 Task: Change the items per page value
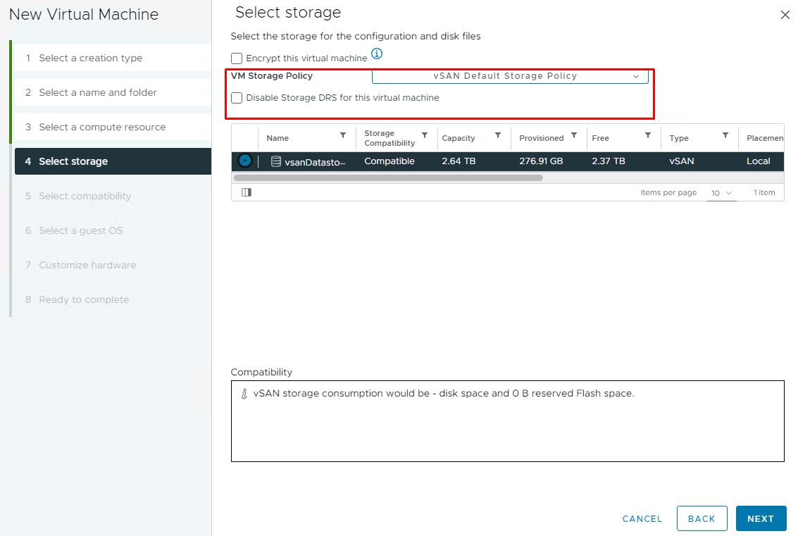[x=721, y=192]
